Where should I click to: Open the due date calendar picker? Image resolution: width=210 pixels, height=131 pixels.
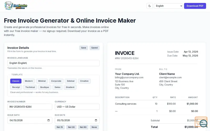tap(96, 120)
